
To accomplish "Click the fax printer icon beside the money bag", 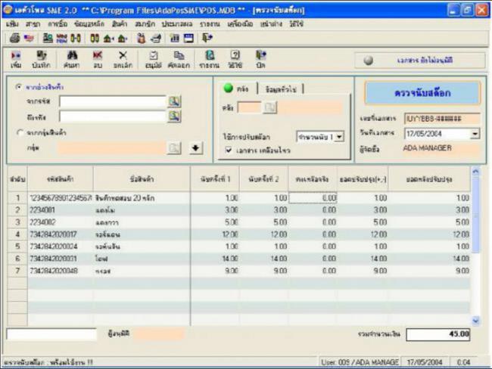I will (x=156, y=39).
